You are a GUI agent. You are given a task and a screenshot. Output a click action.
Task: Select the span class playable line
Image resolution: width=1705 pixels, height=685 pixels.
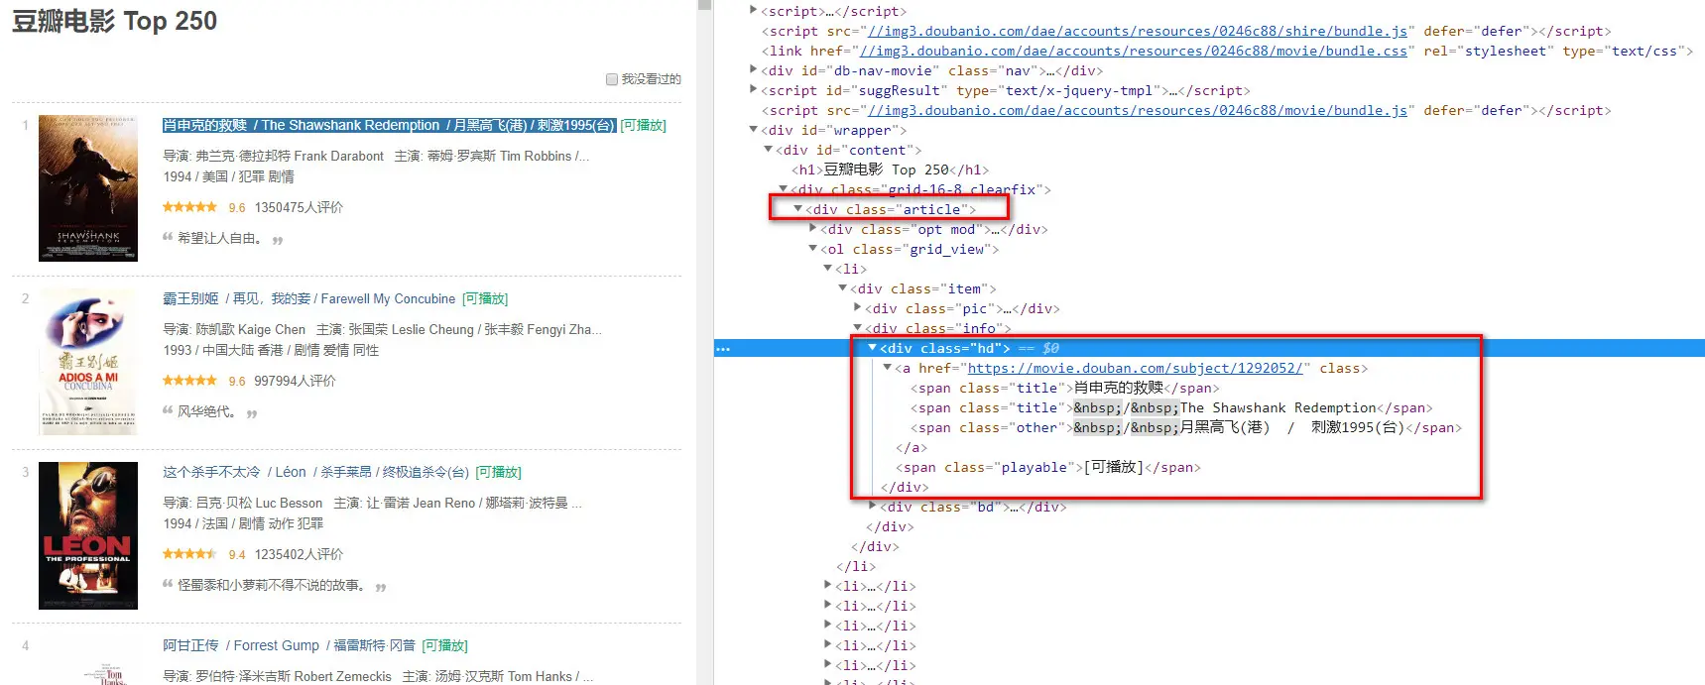click(x=1047, y=467)
